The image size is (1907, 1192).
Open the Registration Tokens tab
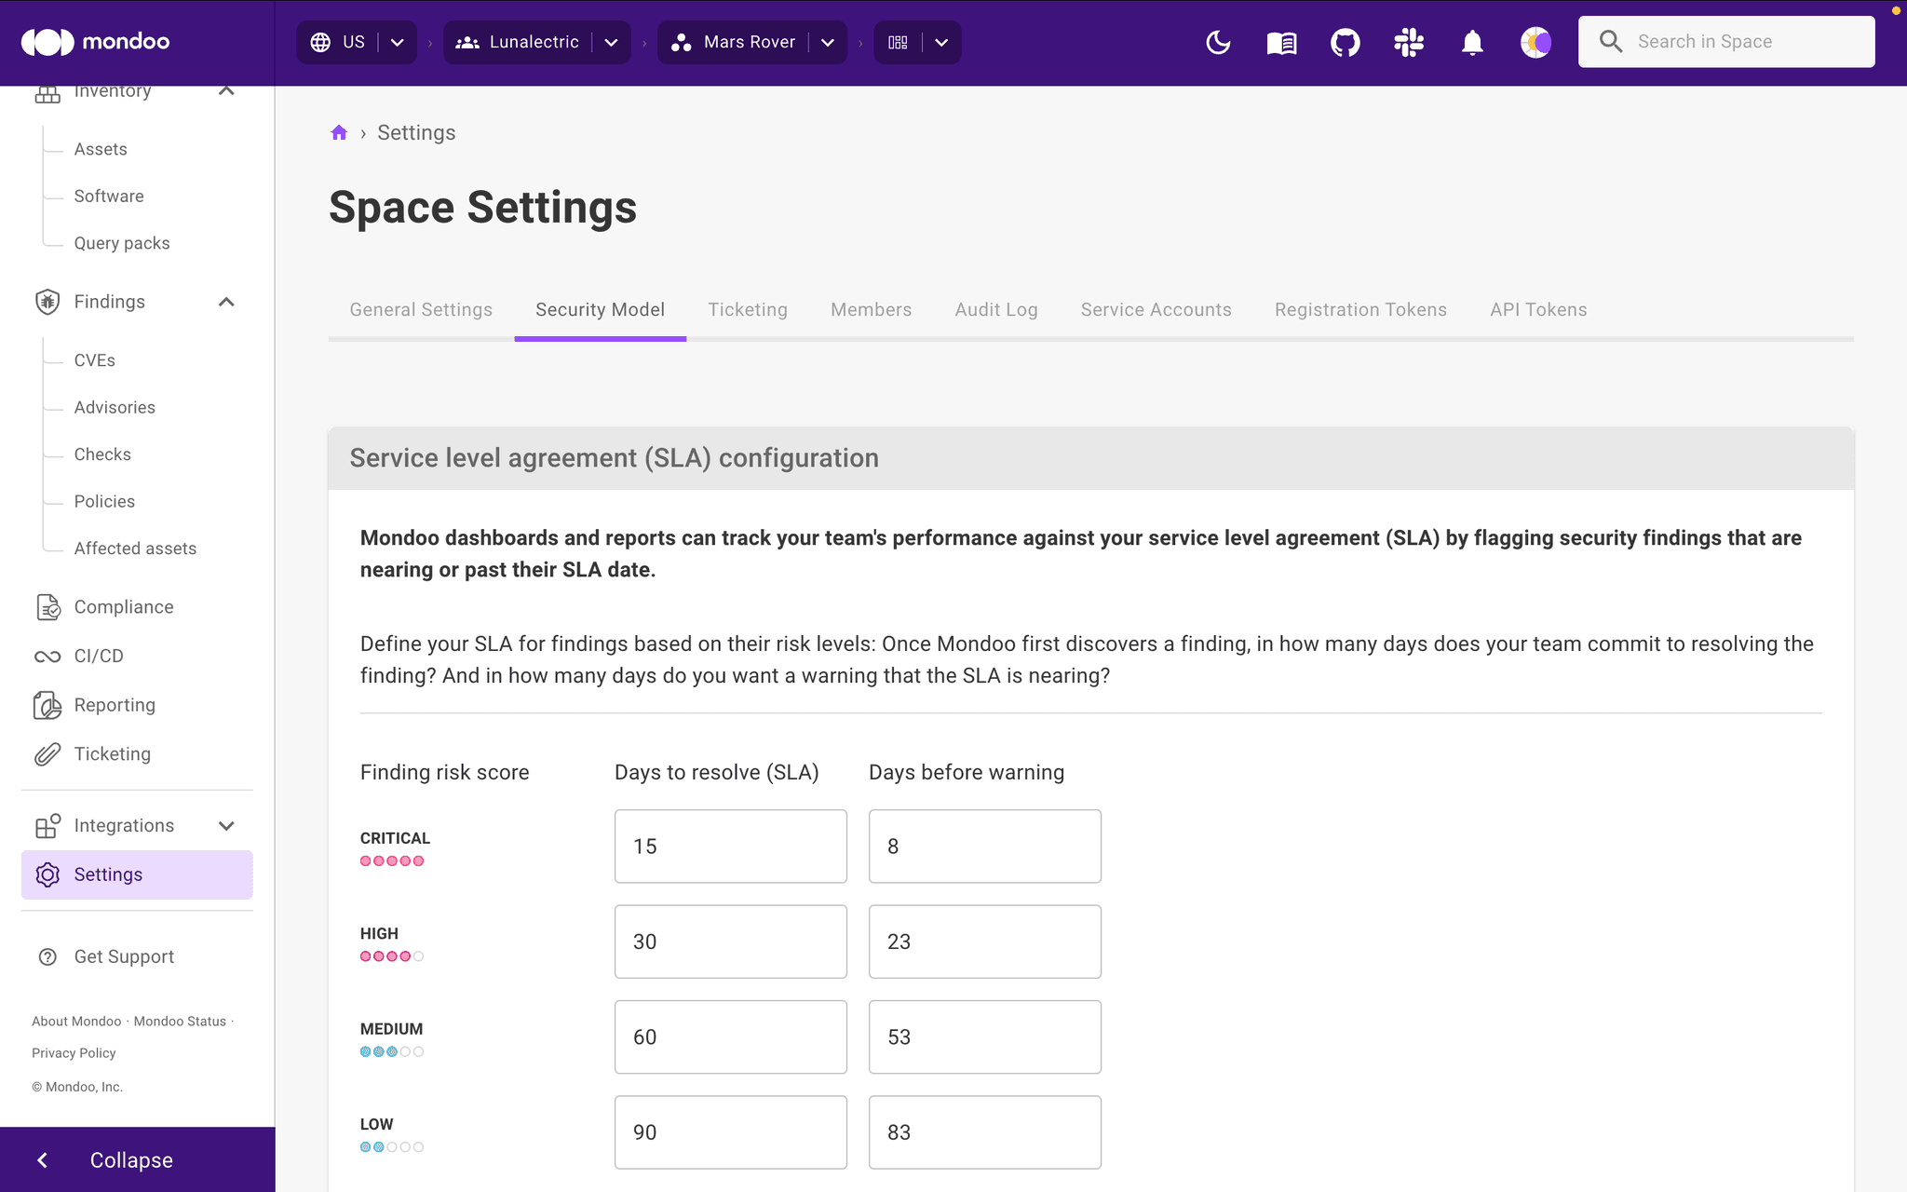pyautogui.click(x=1360, y=309)
